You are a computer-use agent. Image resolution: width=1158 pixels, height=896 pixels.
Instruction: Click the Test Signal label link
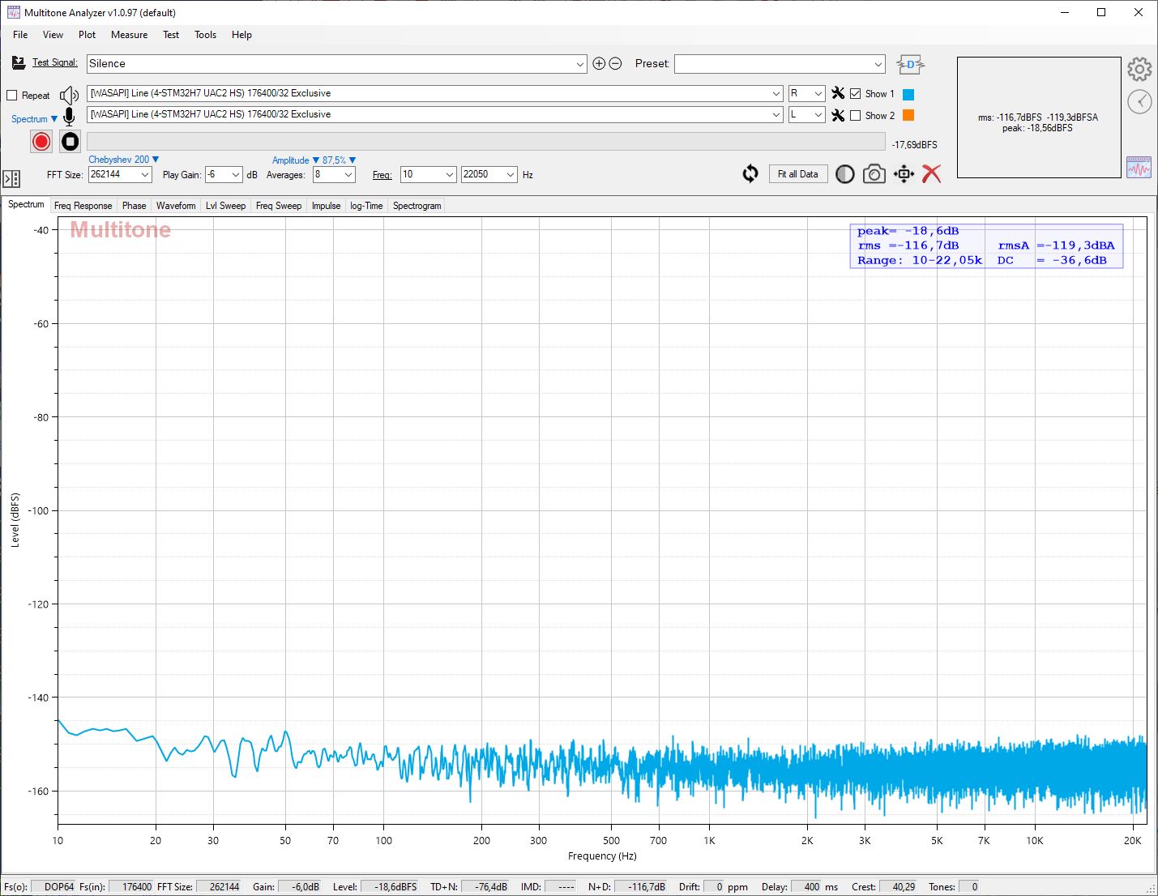click(55, 62)
